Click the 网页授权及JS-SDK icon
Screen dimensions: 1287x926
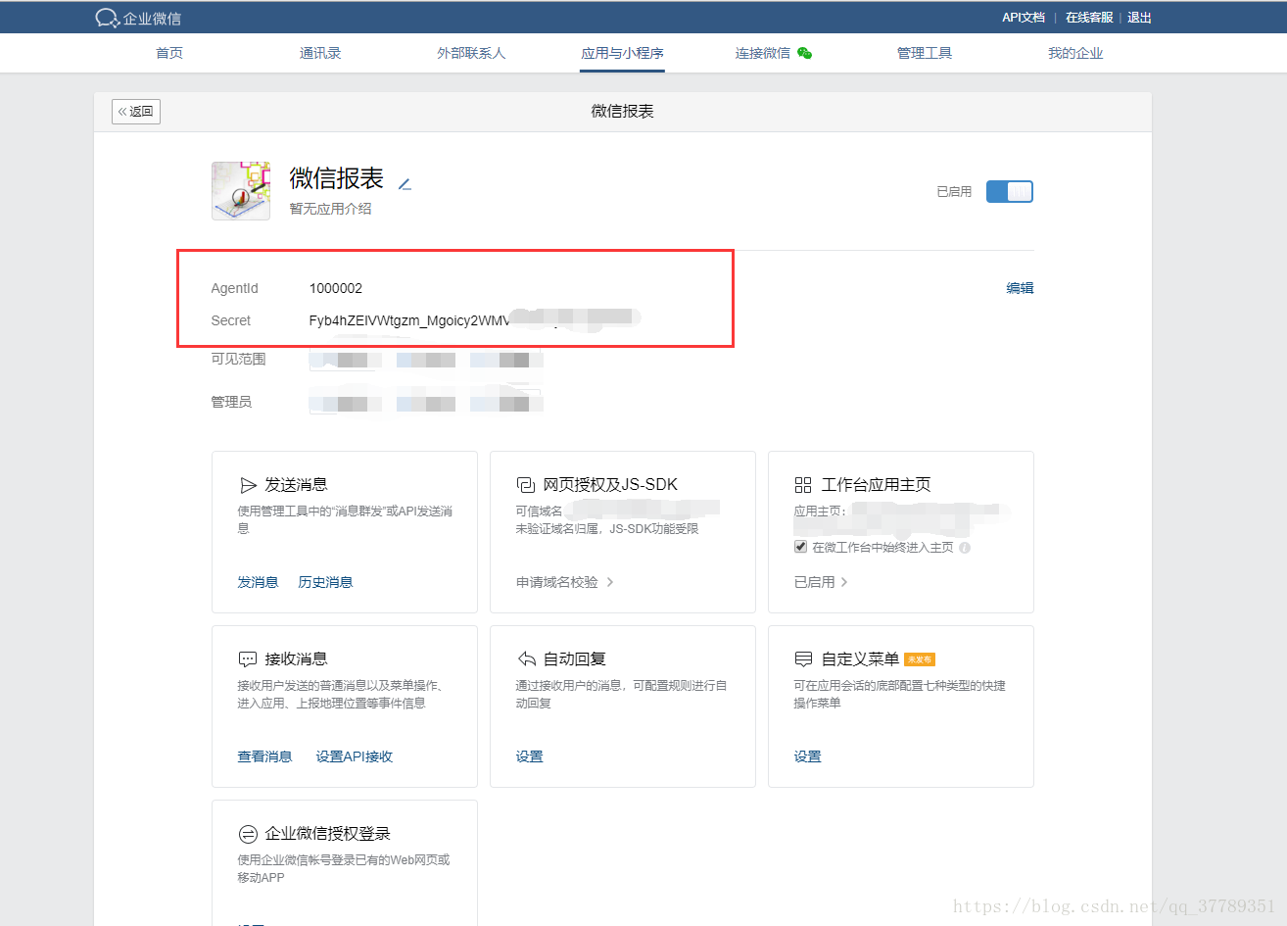[526, 485]
